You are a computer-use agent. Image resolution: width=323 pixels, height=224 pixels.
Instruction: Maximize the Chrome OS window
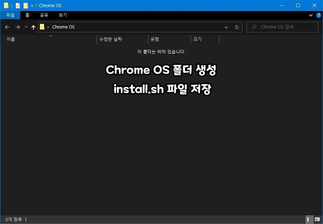(298, 5)
